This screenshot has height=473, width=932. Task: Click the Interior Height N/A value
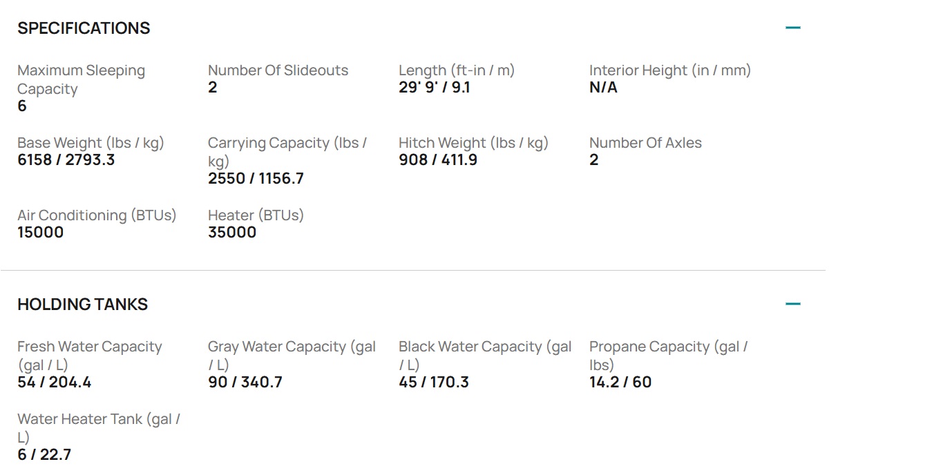coord(603,88)
